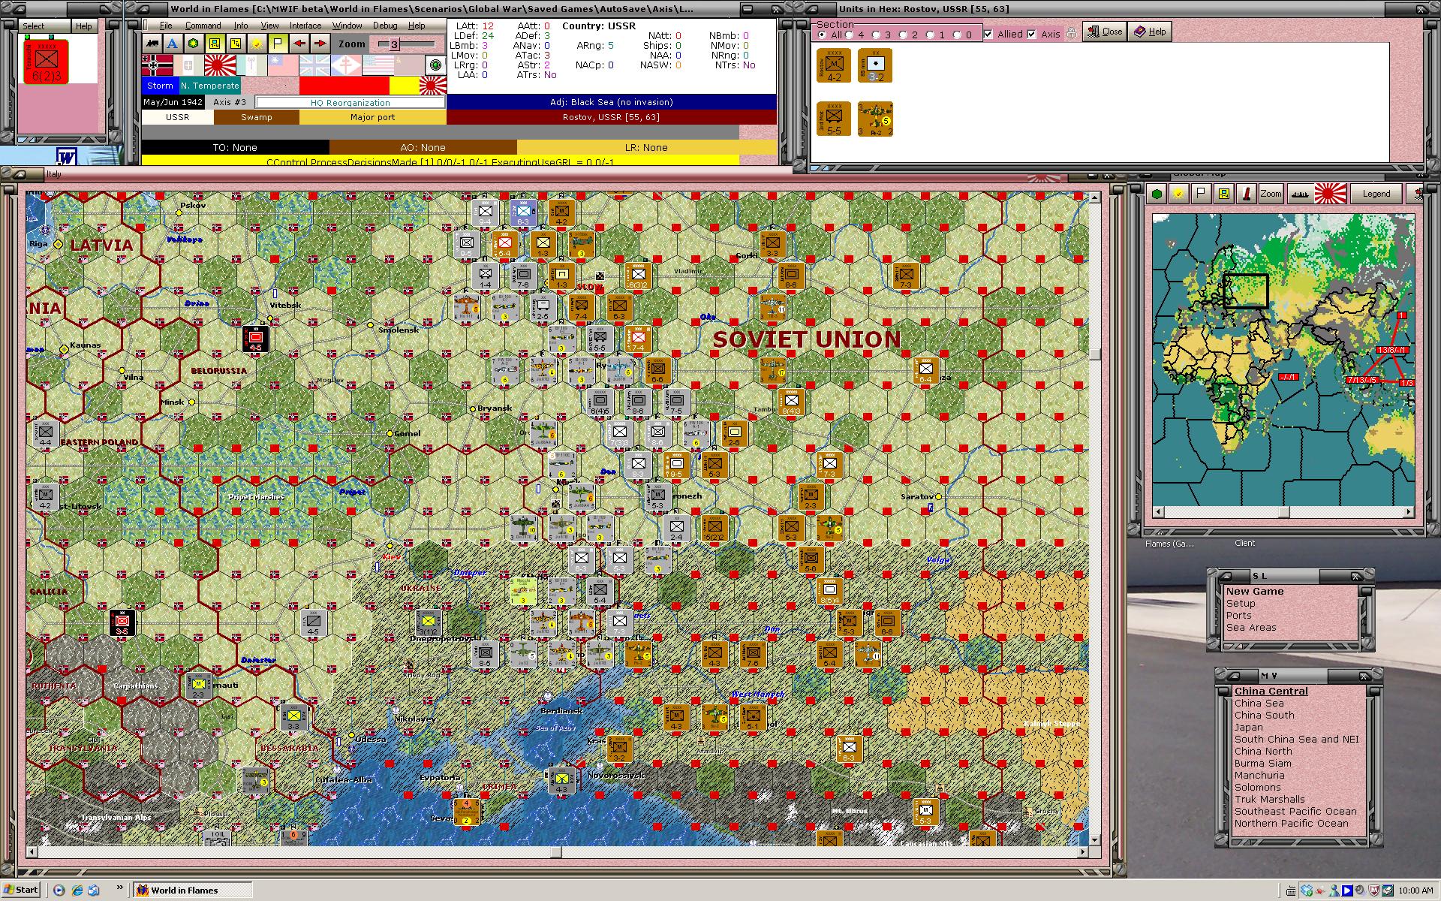Click the blue letter A toolbar icon
This screenshot has height=901, width=1441.
click(x=173, y=44)
